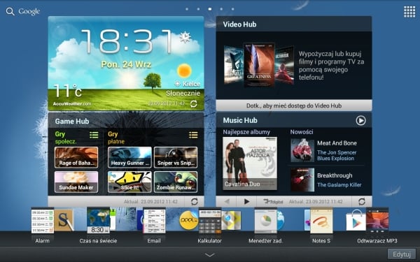
Task: Open the Gry płatne list icon
Action: pos(193,135)
